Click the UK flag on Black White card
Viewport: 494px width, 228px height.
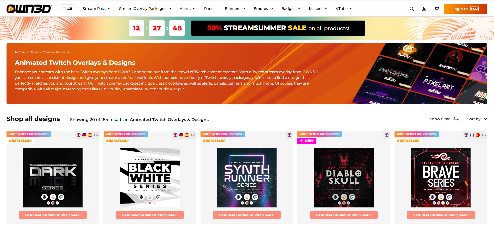point(176,135)
